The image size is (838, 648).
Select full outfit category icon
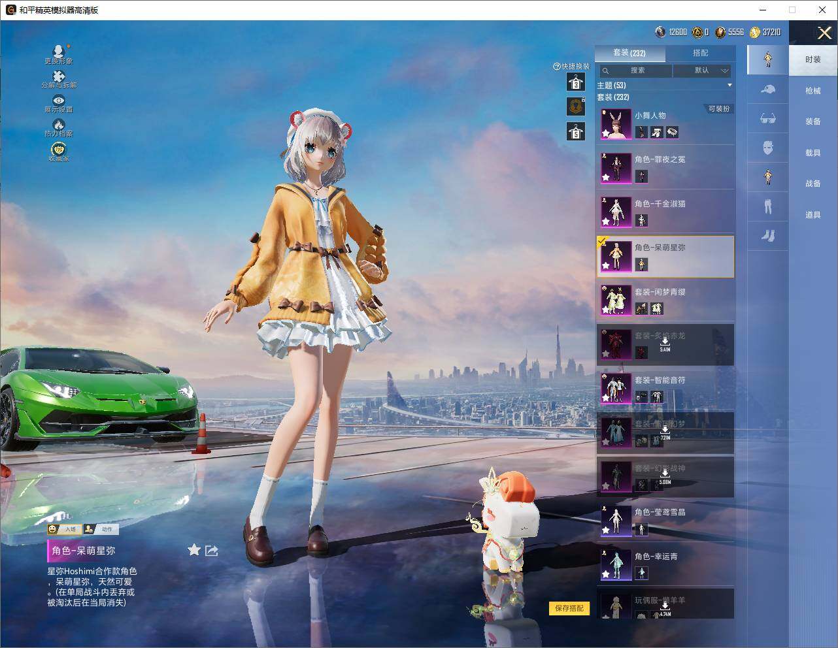click(768, 59)
